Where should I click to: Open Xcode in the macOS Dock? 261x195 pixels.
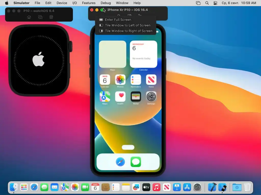(212, 187)
